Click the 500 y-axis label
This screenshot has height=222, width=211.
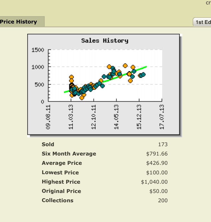39,85
